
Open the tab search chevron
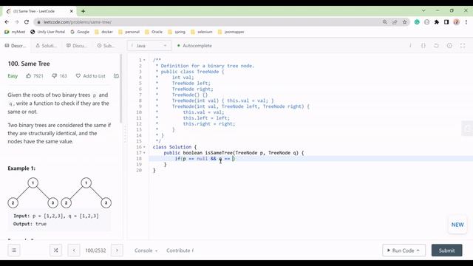pos(423,10)
